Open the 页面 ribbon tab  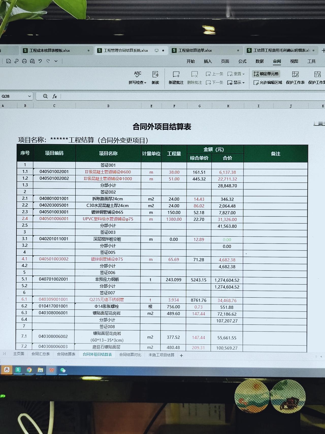click(x=225, y=61)
